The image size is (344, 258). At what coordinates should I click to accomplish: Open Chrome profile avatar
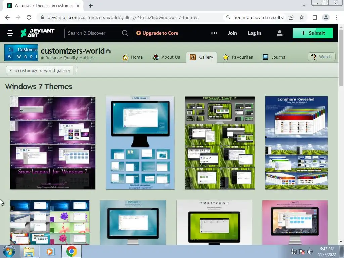[326, 17]
